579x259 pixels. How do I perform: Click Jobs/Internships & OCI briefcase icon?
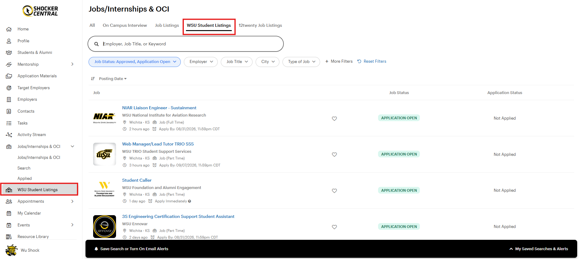coord(9,147)
